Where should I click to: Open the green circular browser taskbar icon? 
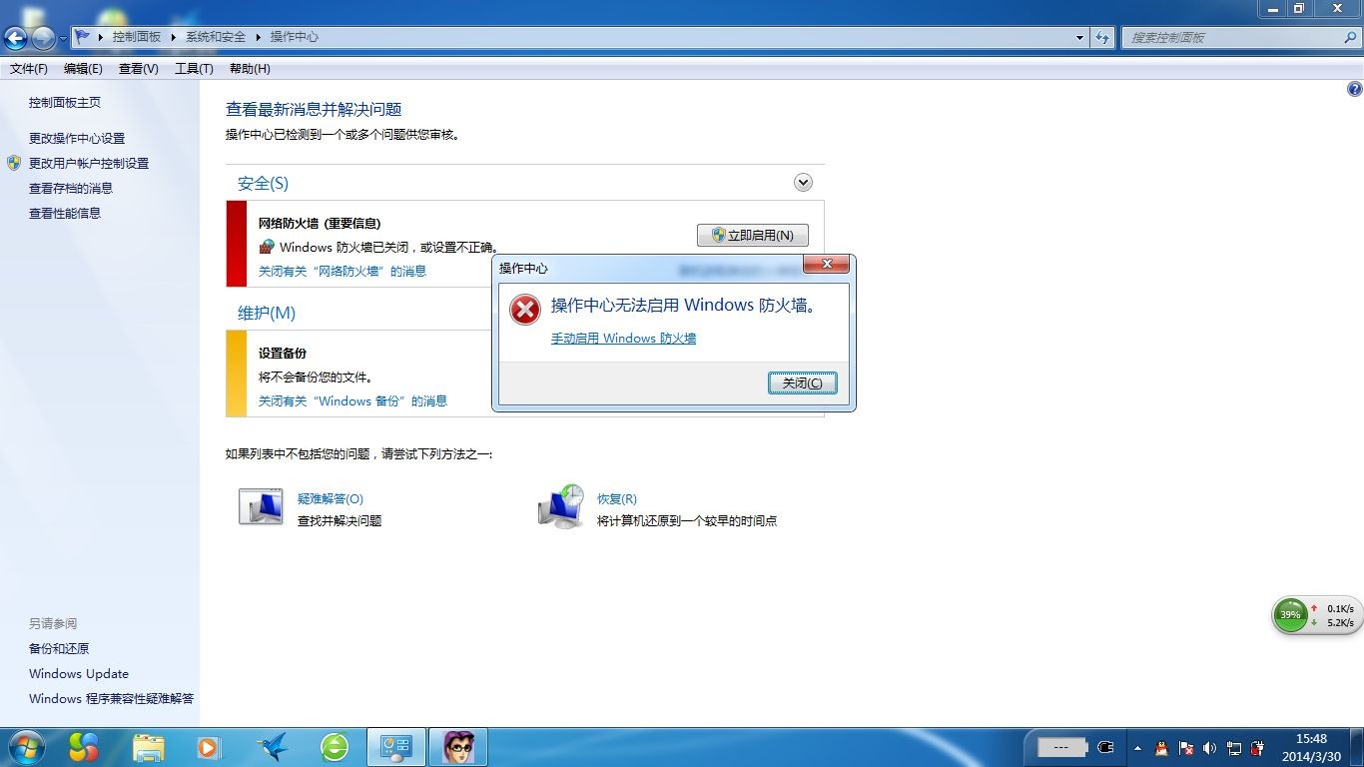[335, 747]
